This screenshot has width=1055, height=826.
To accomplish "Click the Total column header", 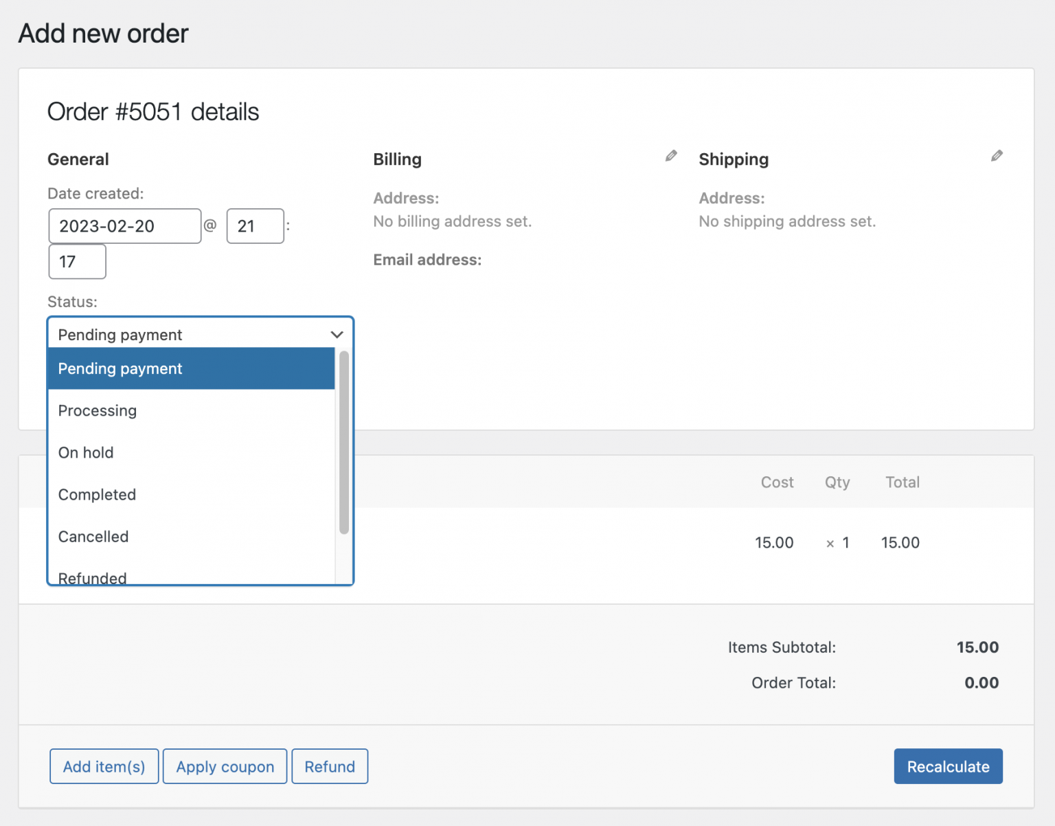I will pos(902,482).
